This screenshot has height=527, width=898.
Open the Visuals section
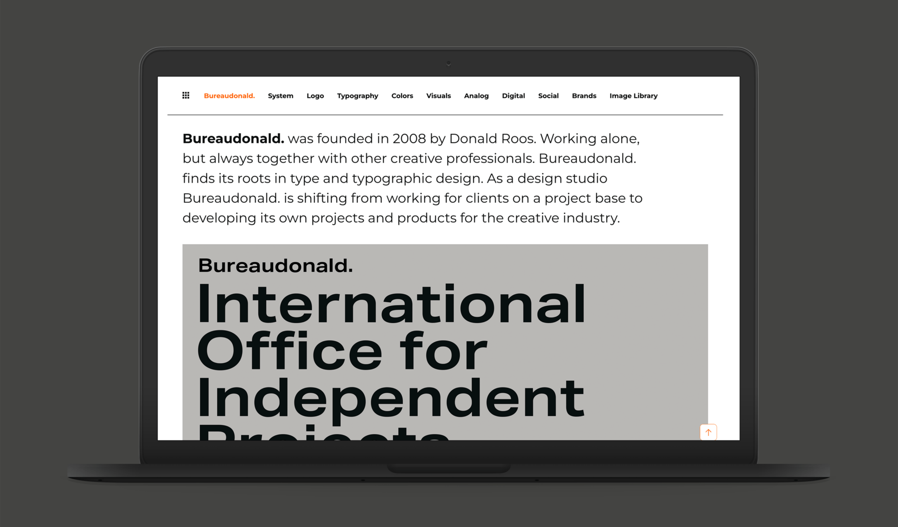tap(438, 96)
